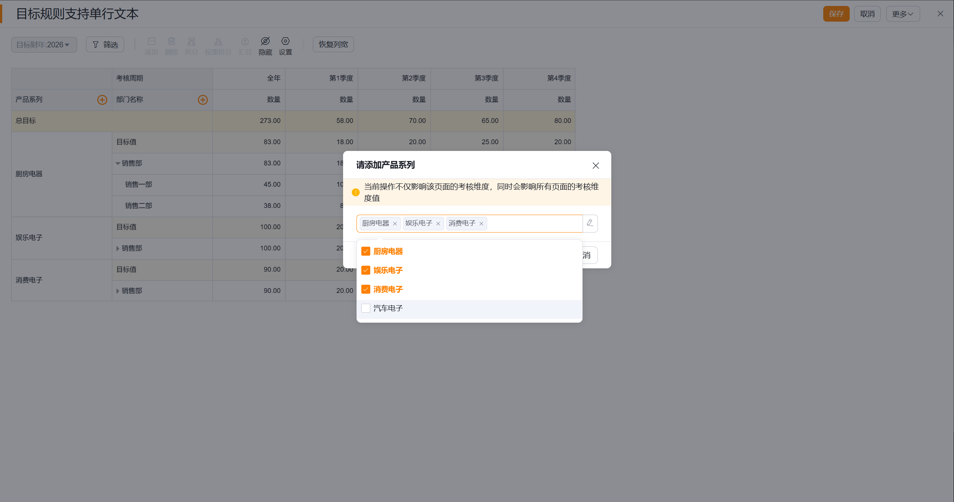Click plus icon next to 部门名称
This screenshot has width=954, height=502.
(x=203, y=100)
